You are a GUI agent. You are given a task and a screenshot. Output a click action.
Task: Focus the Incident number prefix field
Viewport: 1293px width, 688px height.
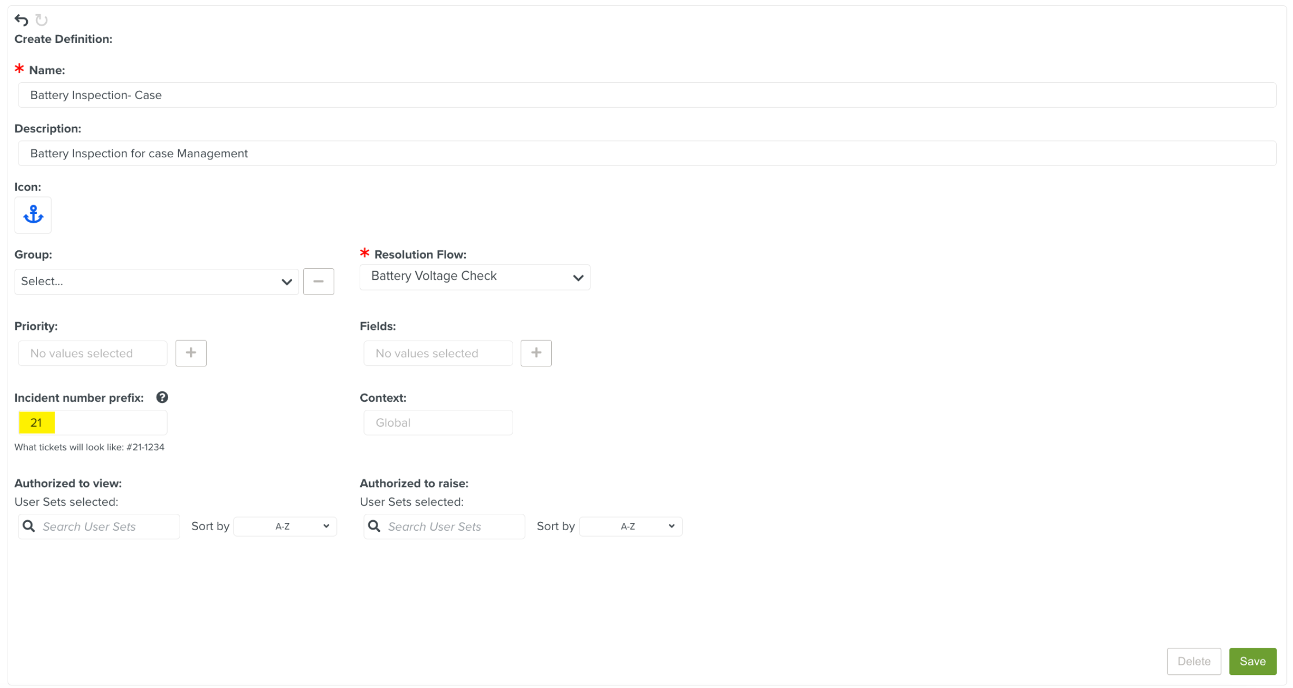click(x=93, y=423)
